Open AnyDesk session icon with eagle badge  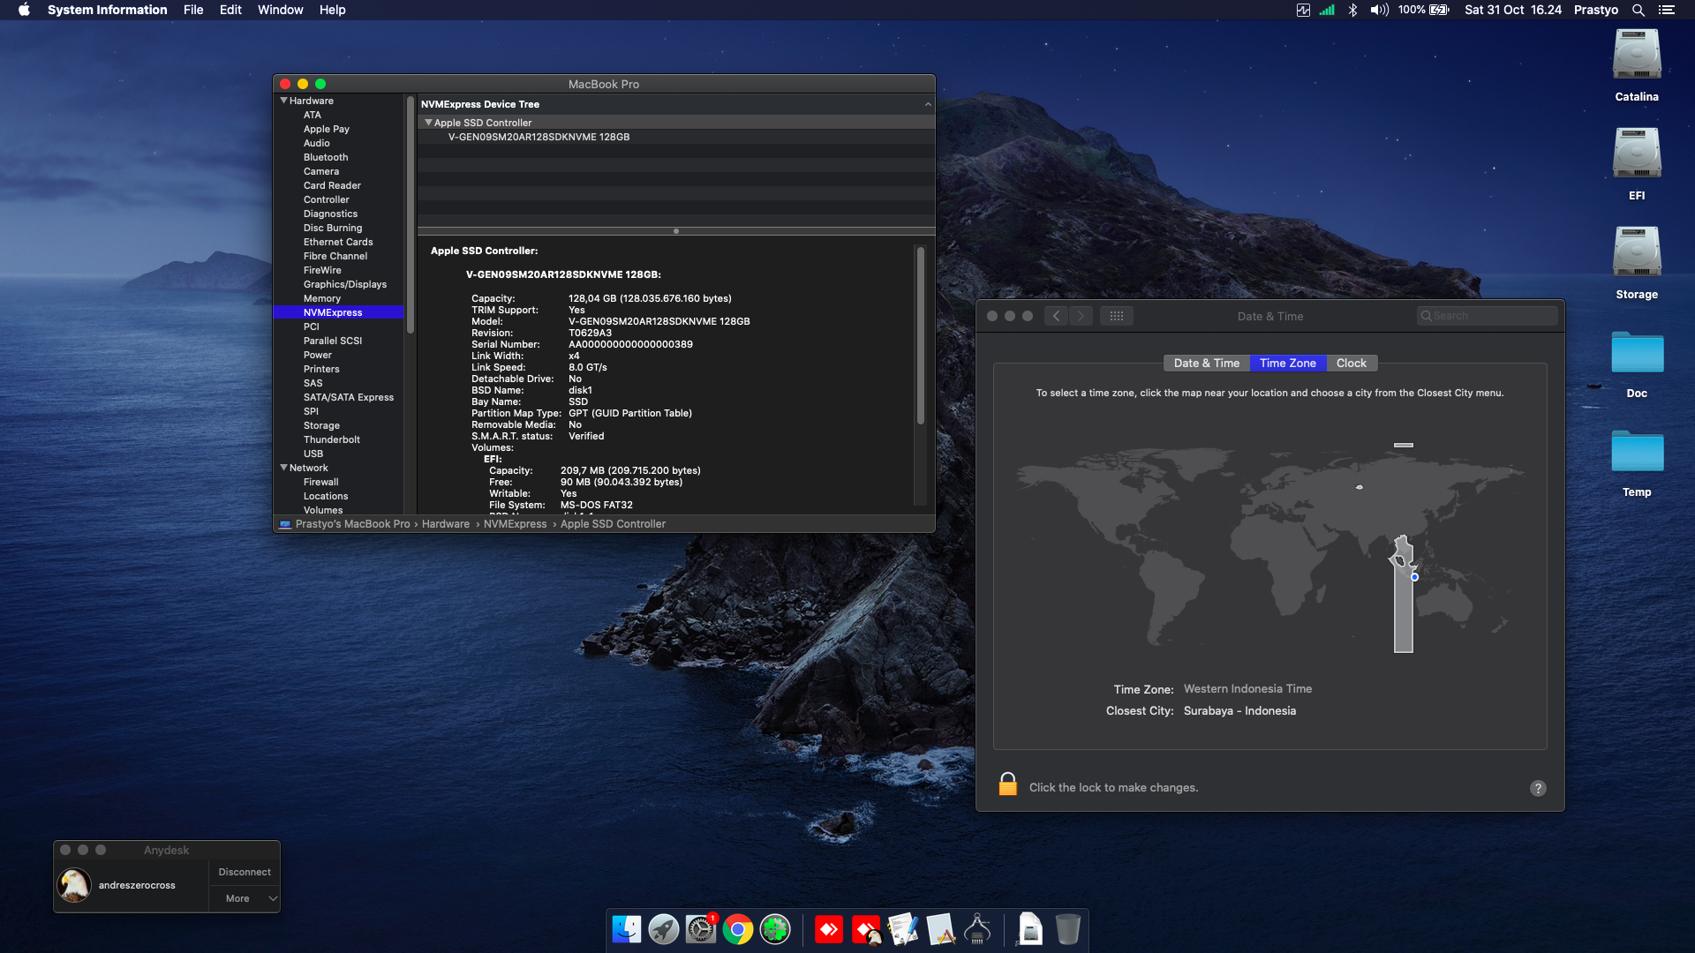tap(866, 929)
